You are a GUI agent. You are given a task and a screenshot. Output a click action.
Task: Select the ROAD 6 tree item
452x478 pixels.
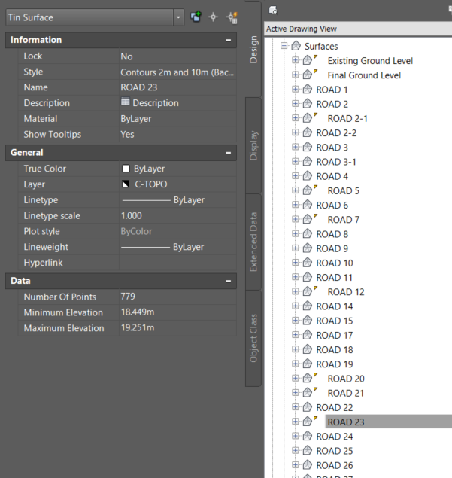(332, 206)
